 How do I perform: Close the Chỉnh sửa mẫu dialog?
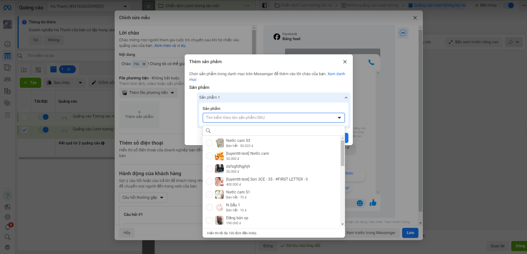(x=415, y=18)
